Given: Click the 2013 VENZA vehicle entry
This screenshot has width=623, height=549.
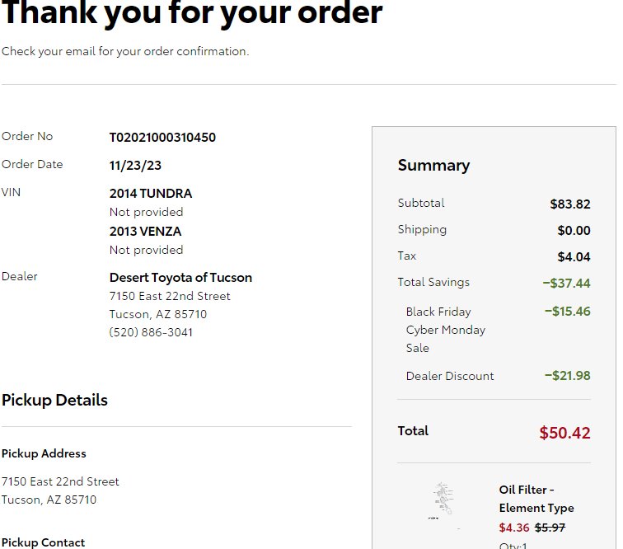Looking at the screenshot, I should coord(145,232).
